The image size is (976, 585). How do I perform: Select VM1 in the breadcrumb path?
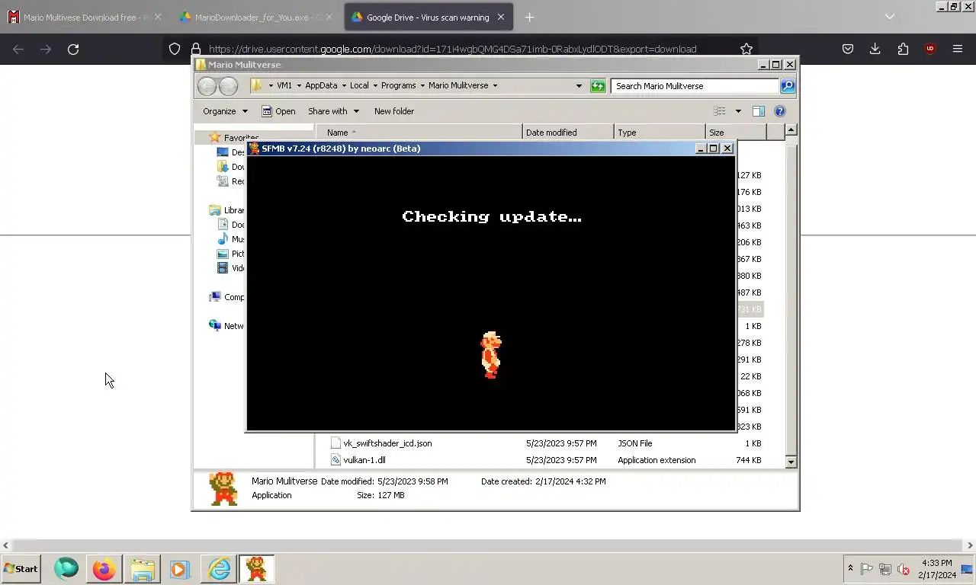[284, 85]
